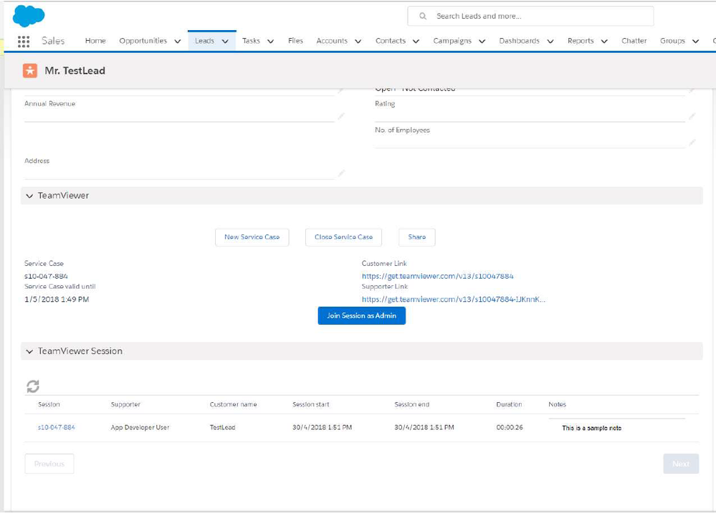Open the Groups tab
Image resolution: width=716 pixels, height=514 pixels.
click(x=672, y=41)
